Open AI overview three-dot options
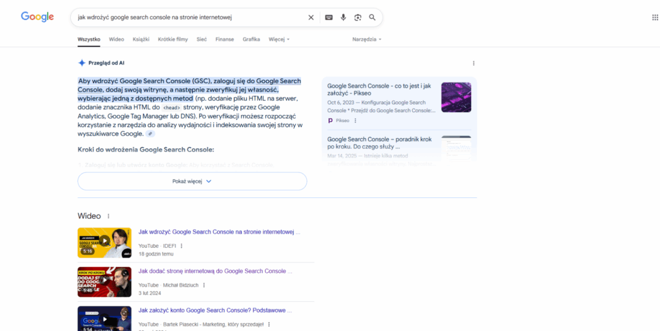660x331 pixels. [x=474, y=63]
